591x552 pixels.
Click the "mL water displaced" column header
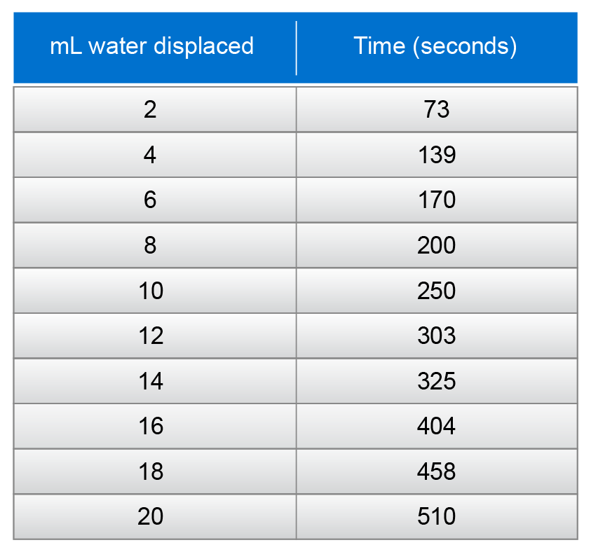click(151, 46)
